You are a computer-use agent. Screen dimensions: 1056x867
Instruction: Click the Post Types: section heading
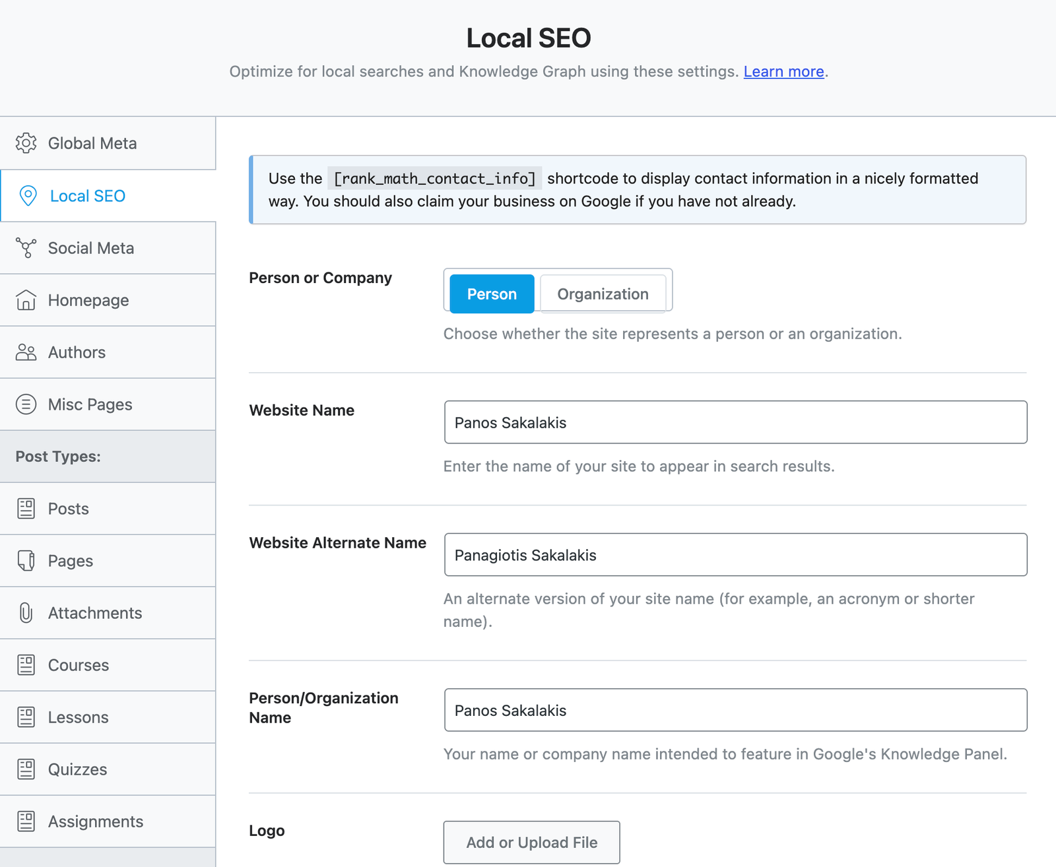[58, 457]
